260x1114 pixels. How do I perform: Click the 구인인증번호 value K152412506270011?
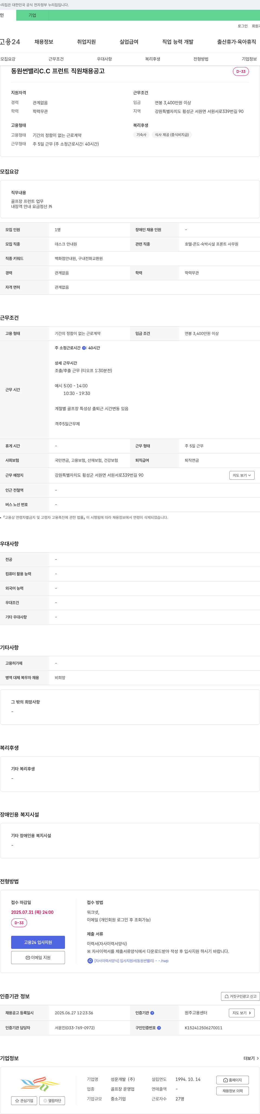tap(203, 1028)
